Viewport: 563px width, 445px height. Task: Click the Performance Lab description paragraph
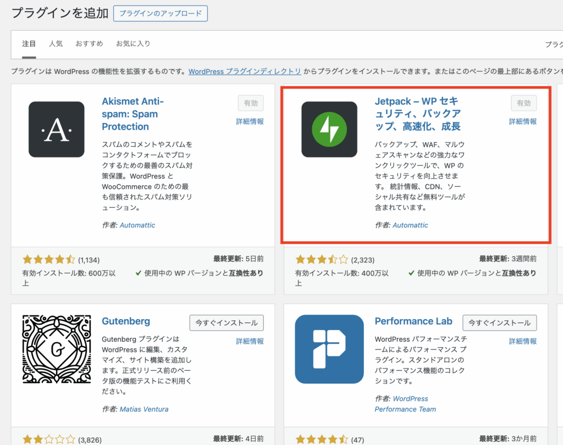(x=421, y=360)
